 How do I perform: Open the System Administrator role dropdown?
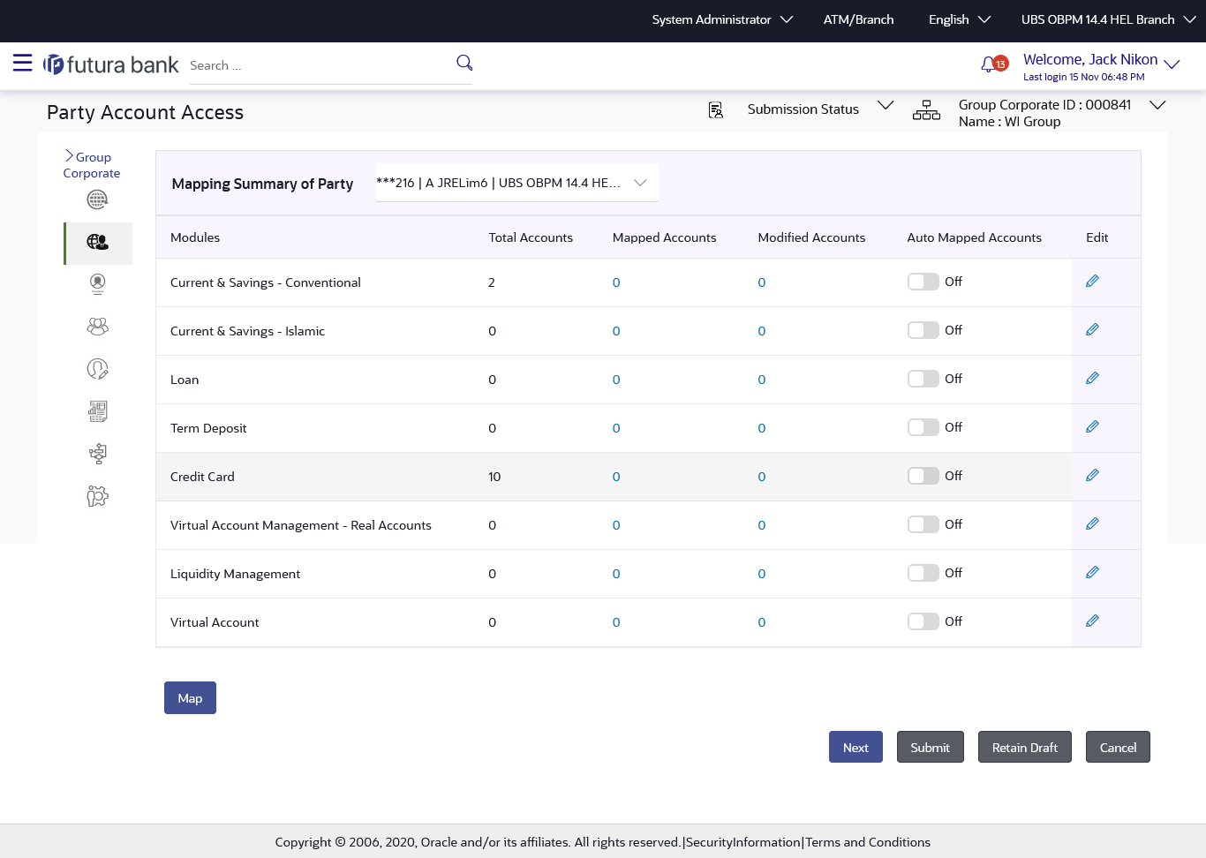coord(721,19)
